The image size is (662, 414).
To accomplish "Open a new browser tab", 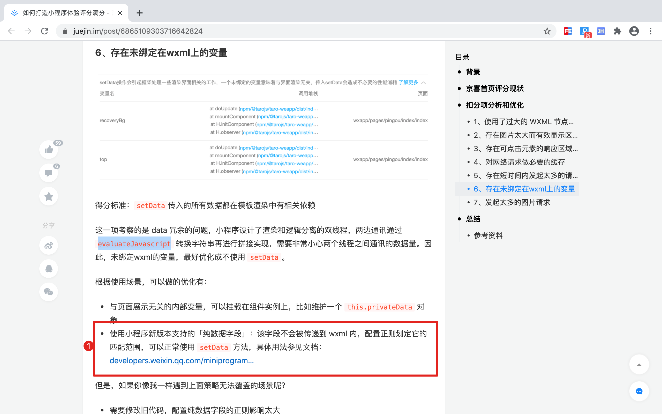I will point(140,13).
